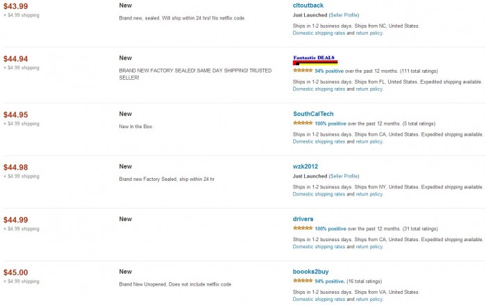View wzk2012's Seller Profile link
This screenshot has height=305, width=486.
tap(344, 176)
